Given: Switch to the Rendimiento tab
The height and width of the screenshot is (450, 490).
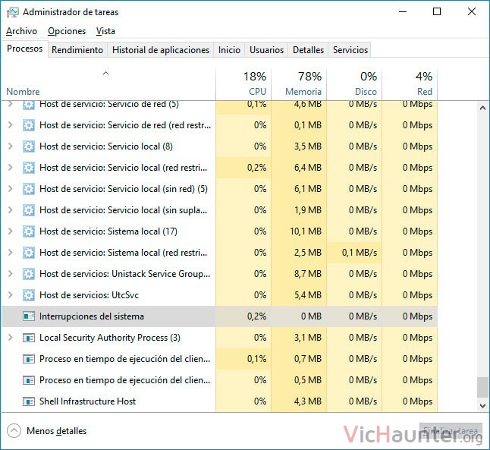Looking at the screenshot, I should 77,50.
